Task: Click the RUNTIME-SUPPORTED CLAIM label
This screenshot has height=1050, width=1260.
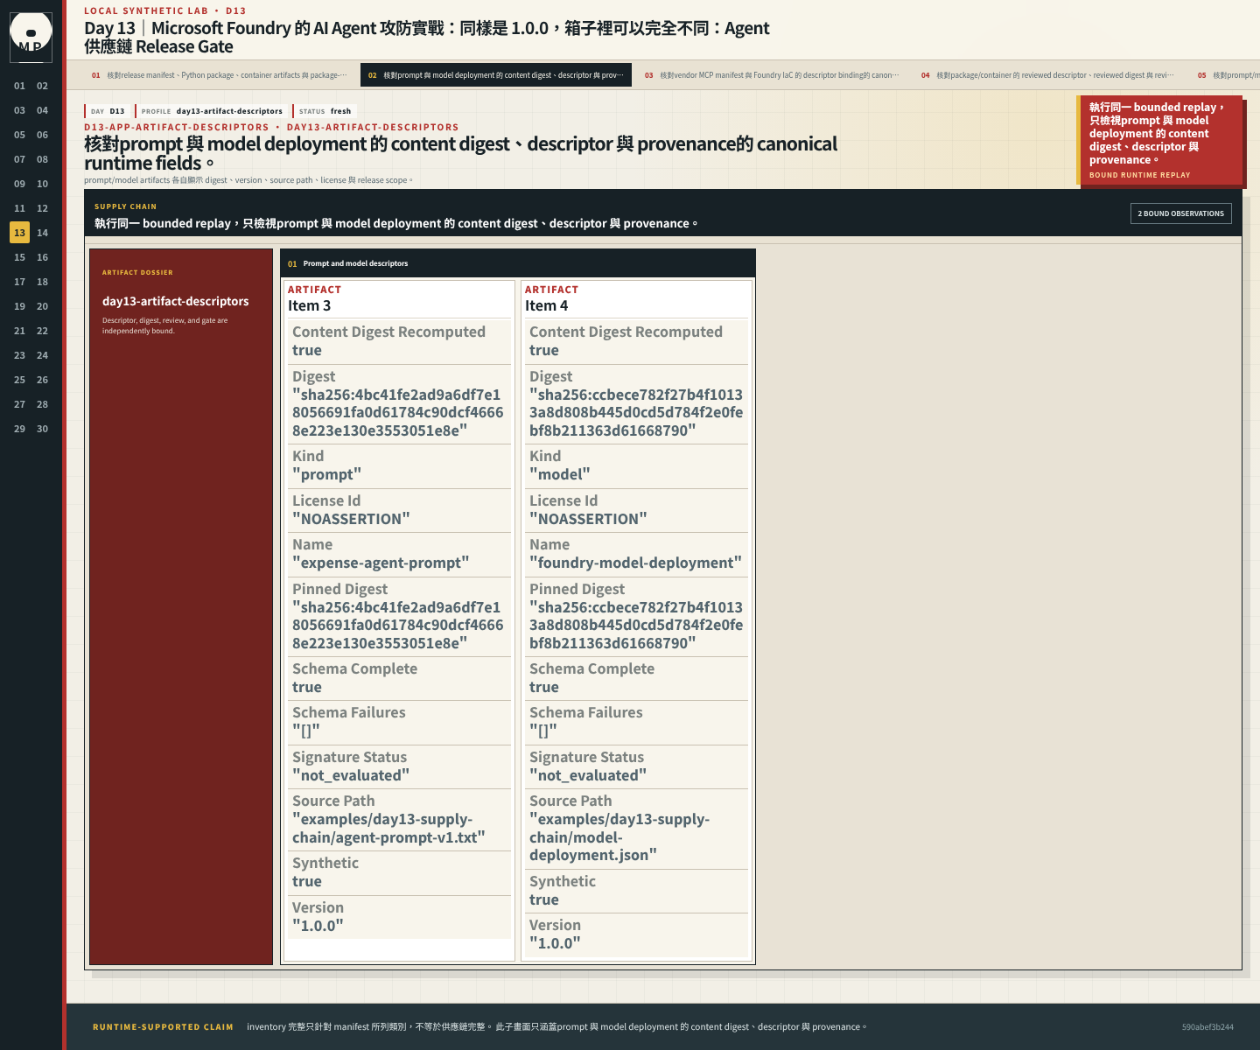Action: tap(163, 1027)
